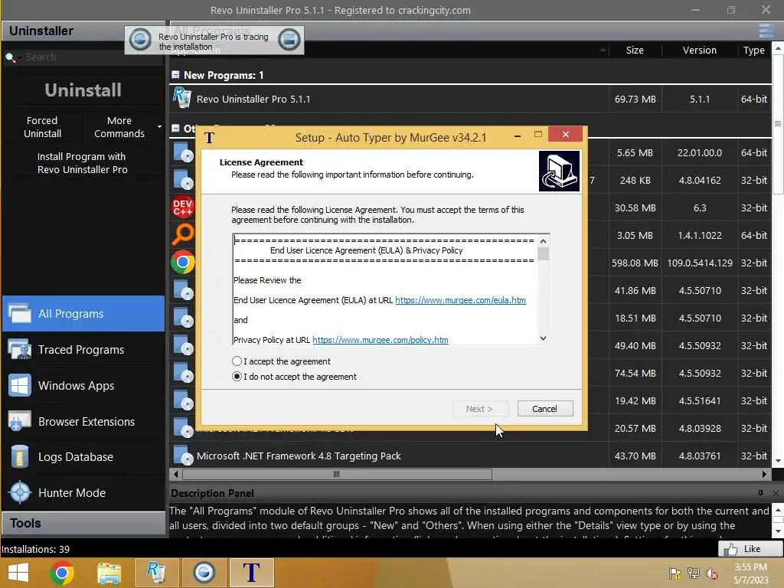The height and width of the screenshot is (588, 784).
Task: Pin the Description Panel
Action: (760, 493)
